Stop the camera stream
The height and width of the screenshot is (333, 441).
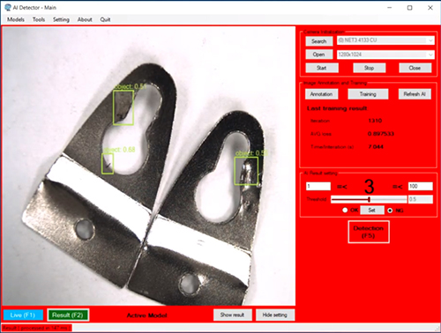370,68
